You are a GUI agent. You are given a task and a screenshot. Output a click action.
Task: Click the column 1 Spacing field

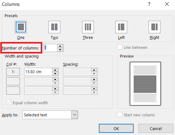click(x=77, y=72)
